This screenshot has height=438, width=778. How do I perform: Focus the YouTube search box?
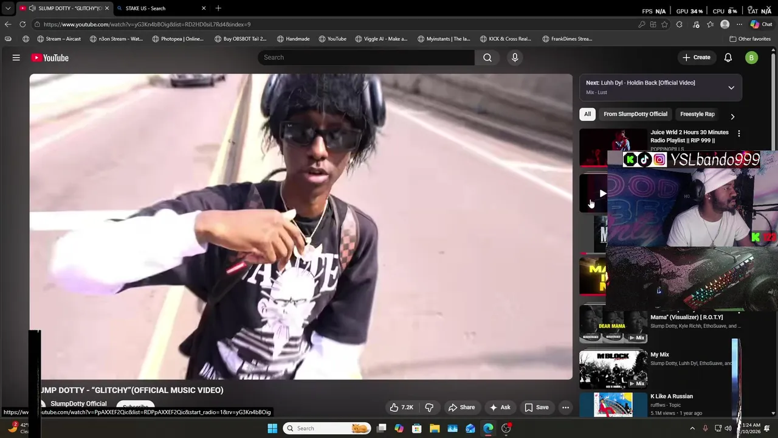pos(366,57)
